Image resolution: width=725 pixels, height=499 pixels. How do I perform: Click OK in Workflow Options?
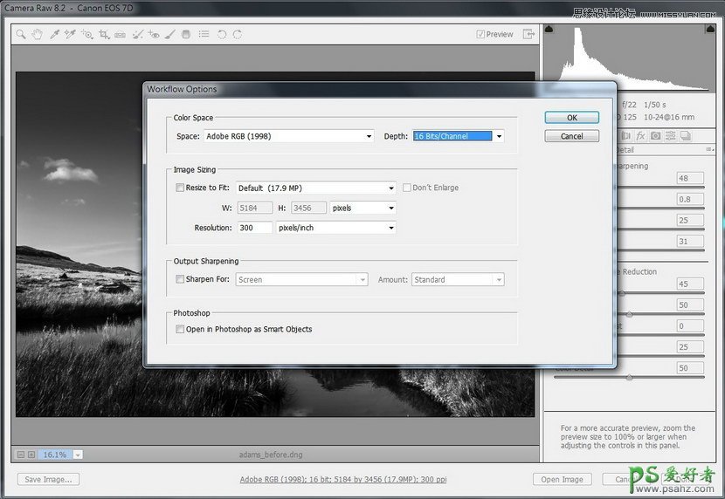tap(571, 118)
